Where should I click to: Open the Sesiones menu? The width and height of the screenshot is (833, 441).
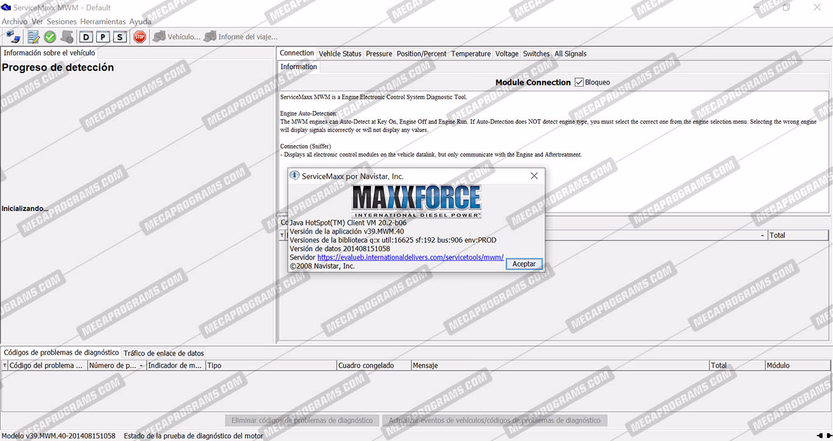tap(62, 21)
